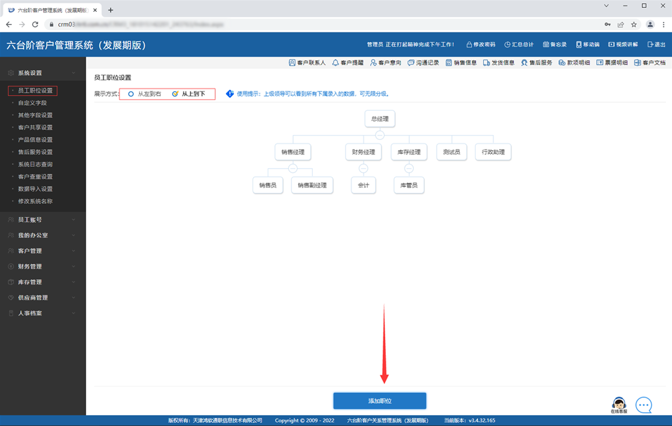The height and width of the screenshot is (426, 672).
Task: Collapse the branch under 销售经理
Action: (x=293, y=168)
